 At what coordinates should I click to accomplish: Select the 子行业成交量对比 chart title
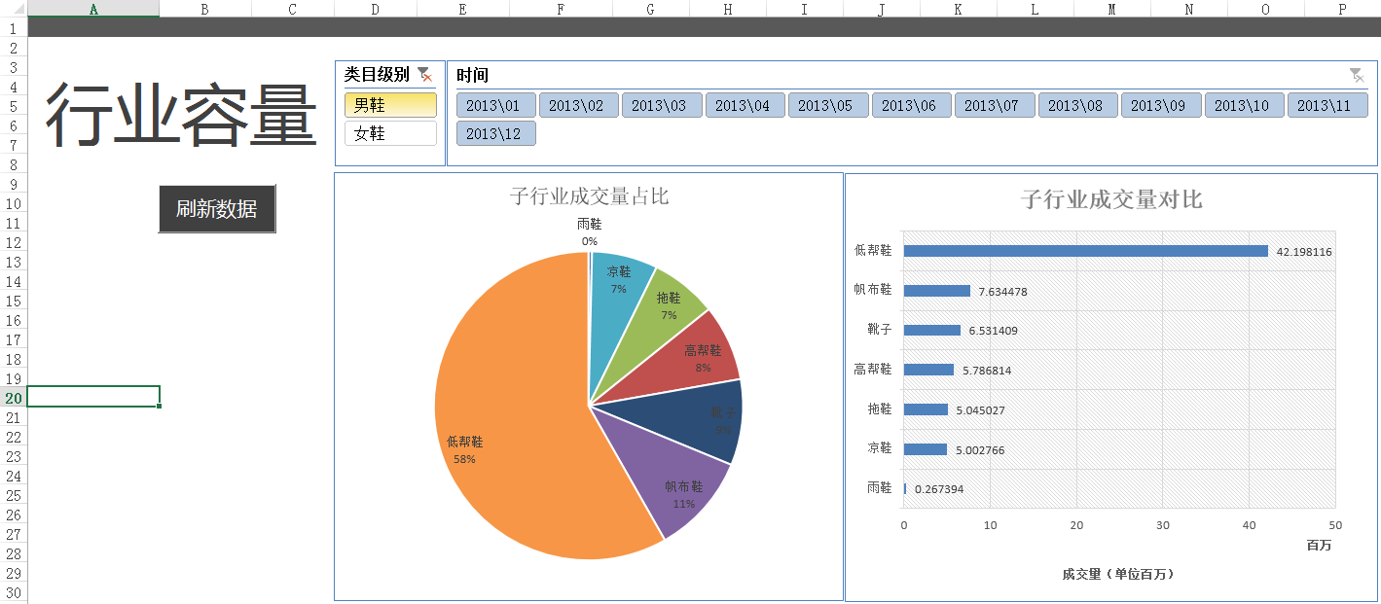[x=1111, y=199]
